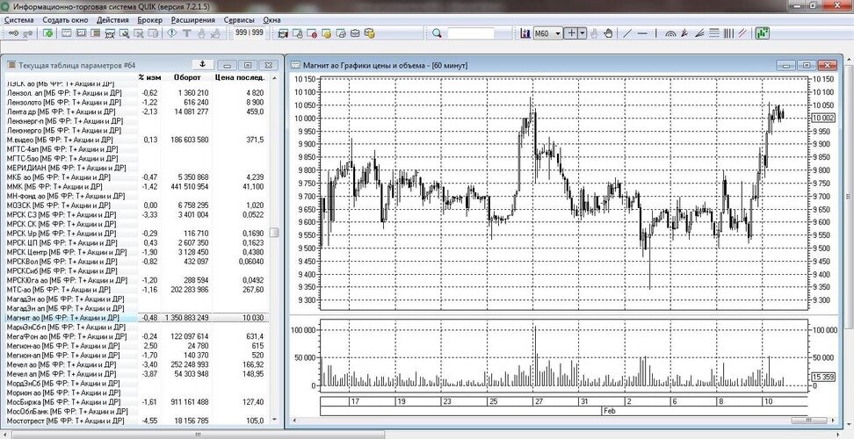Click the anchor icon in table window title
The image size is (854, 439).
(x=202, y=64)
